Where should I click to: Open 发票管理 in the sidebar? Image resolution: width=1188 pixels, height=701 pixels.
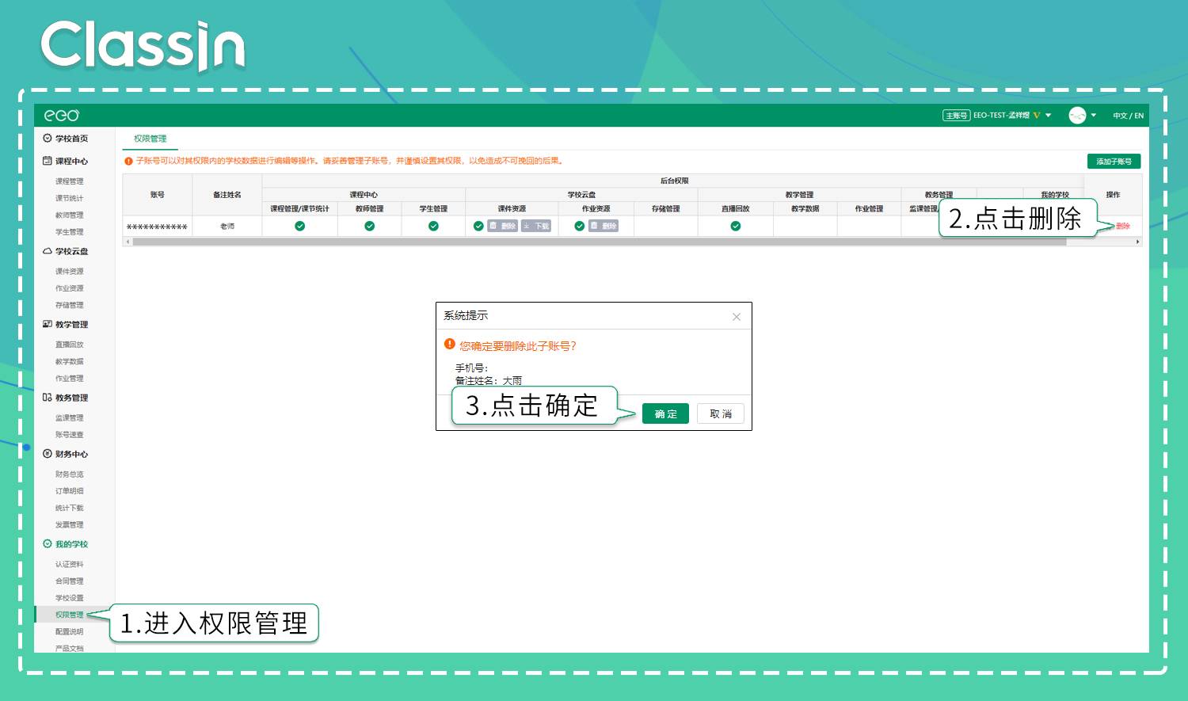[x=70, y=524]
